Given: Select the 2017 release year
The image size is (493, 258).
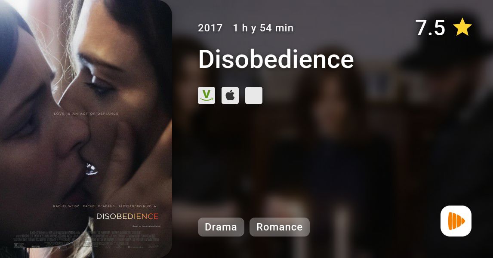Looking at the screenshot, I should pyautogui.click(x=210, y=28).
